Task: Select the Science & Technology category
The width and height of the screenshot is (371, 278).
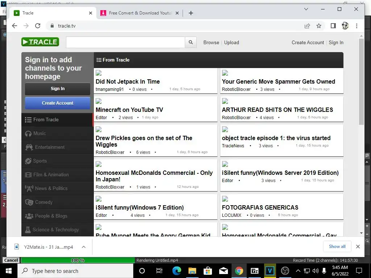Action: coord(58,229)
